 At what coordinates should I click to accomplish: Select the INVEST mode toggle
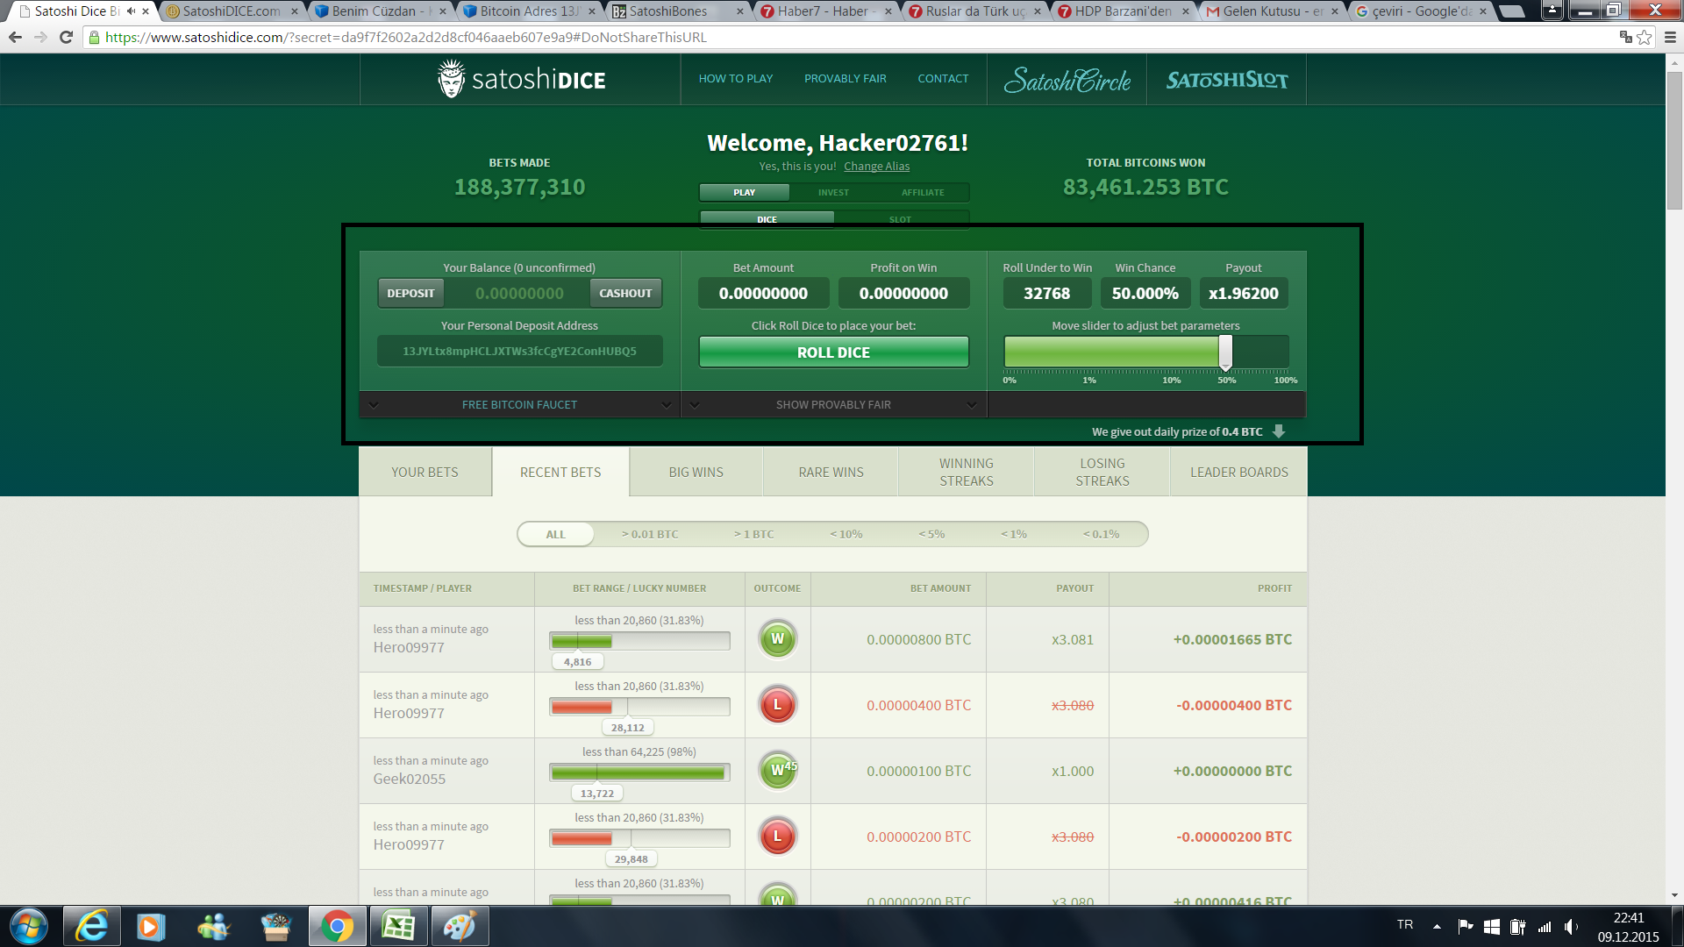click(833, 192)
